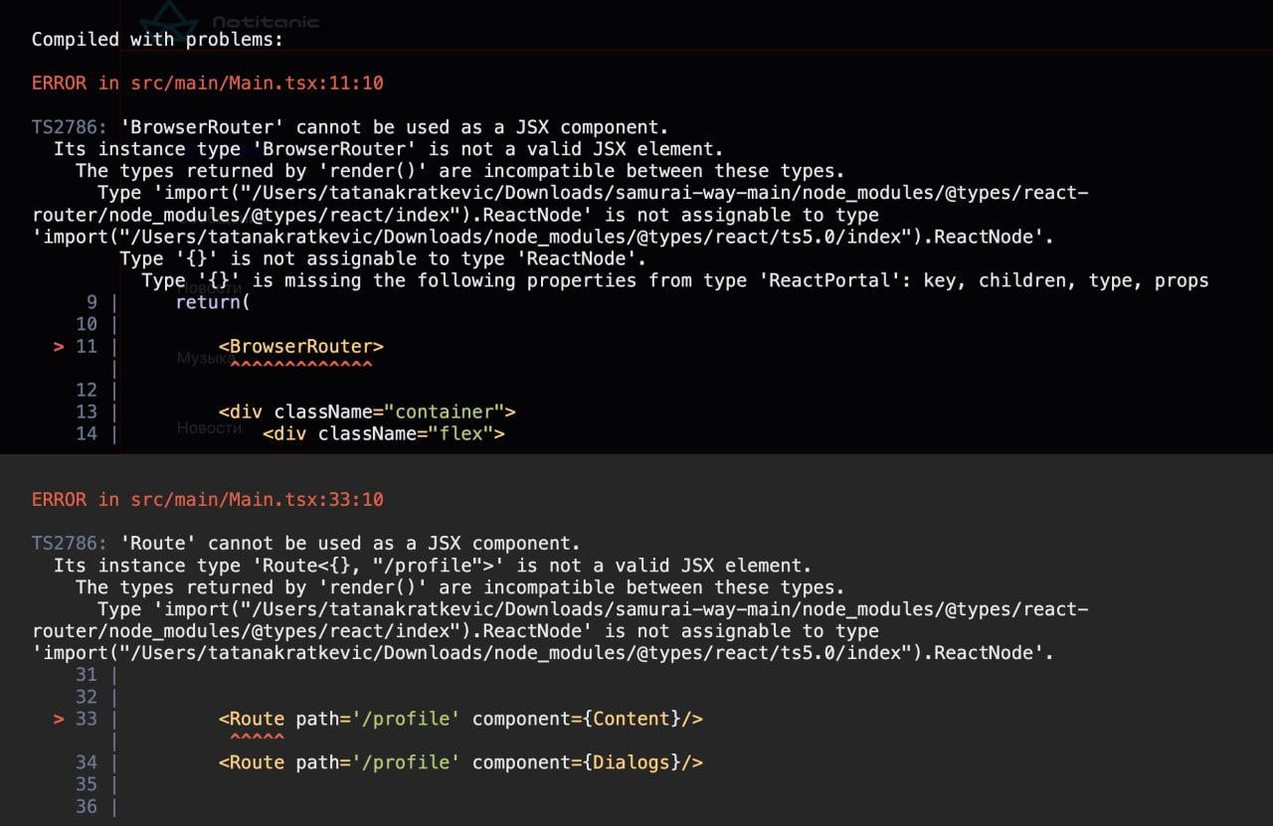Click the red "> 33" error line marker
Image resolution: width=1273 pixels, height=826 pixels.
pos(76,719)
